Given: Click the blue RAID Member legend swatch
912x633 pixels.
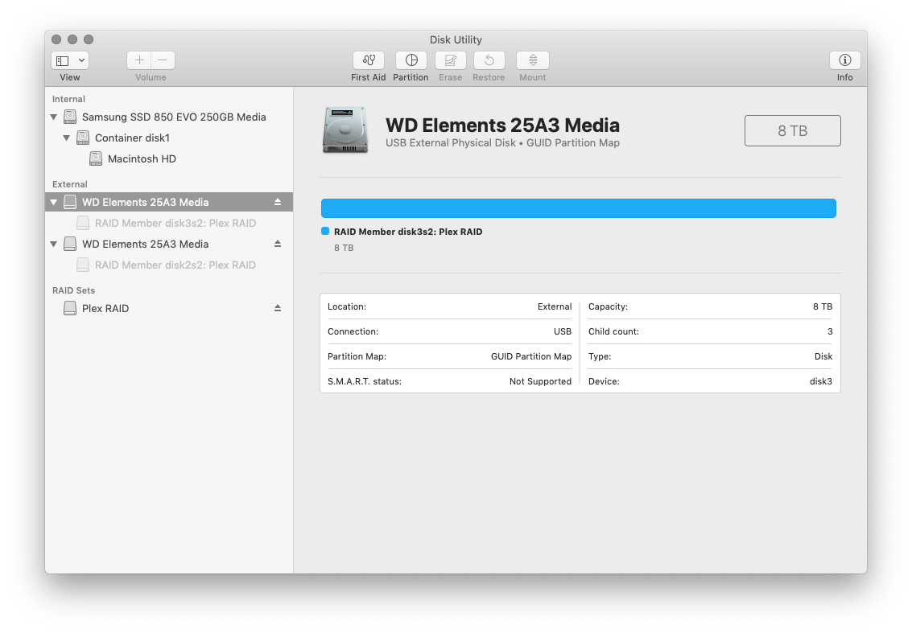Looking at the screenshot, I should click(x=325, y=232).
